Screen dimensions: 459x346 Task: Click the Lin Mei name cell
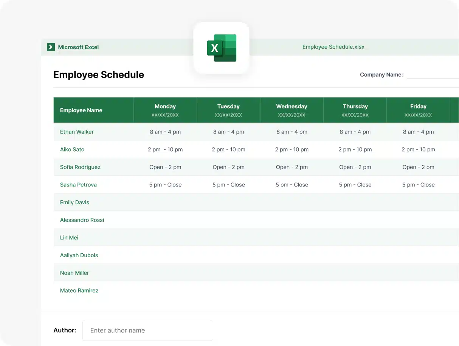69,237
